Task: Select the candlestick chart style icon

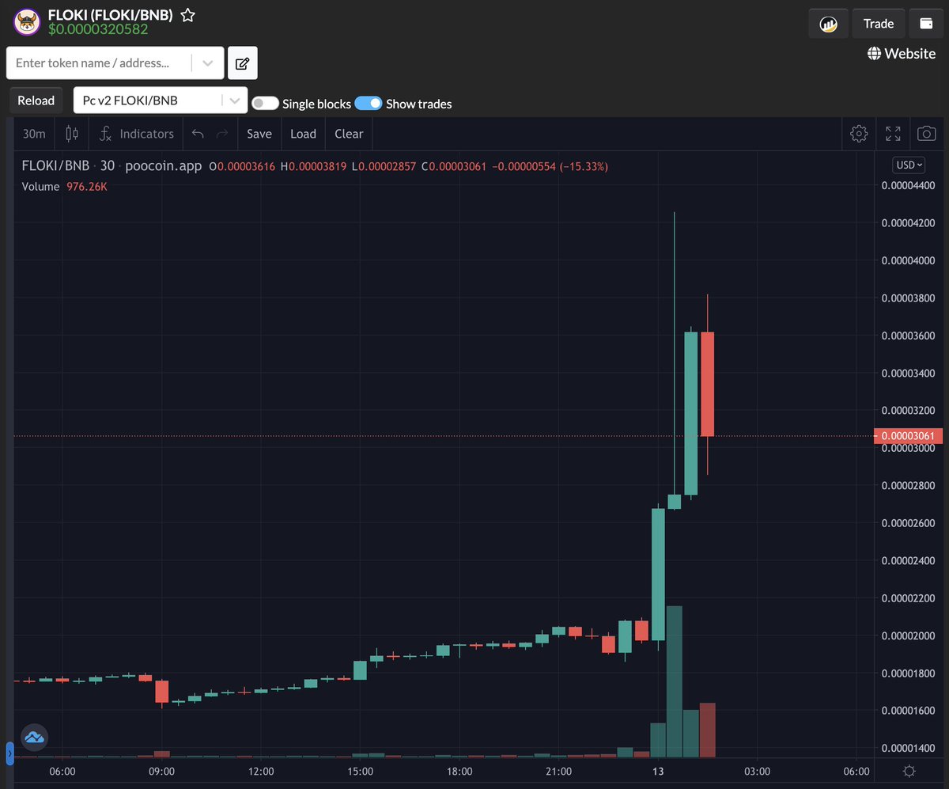Action: (x=71, y=134)
